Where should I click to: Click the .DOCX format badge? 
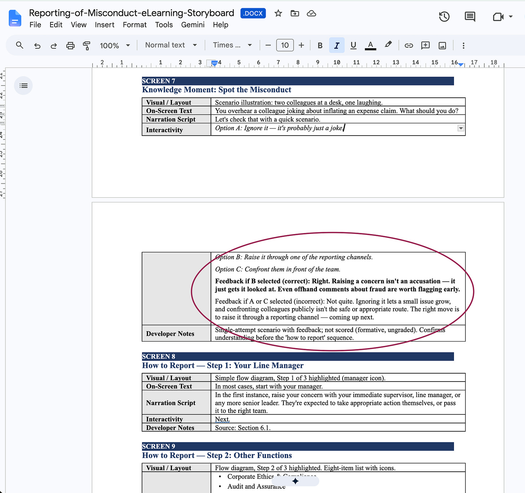(253, 13)
